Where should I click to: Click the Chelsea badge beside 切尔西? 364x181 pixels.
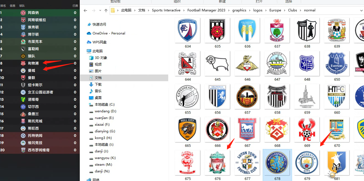[x=23, y=107]
